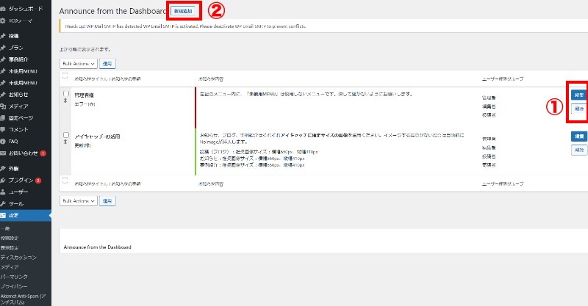Click the 投稿 pin icon in sidebar
588x306 pixels.
[x=4, y=35]
